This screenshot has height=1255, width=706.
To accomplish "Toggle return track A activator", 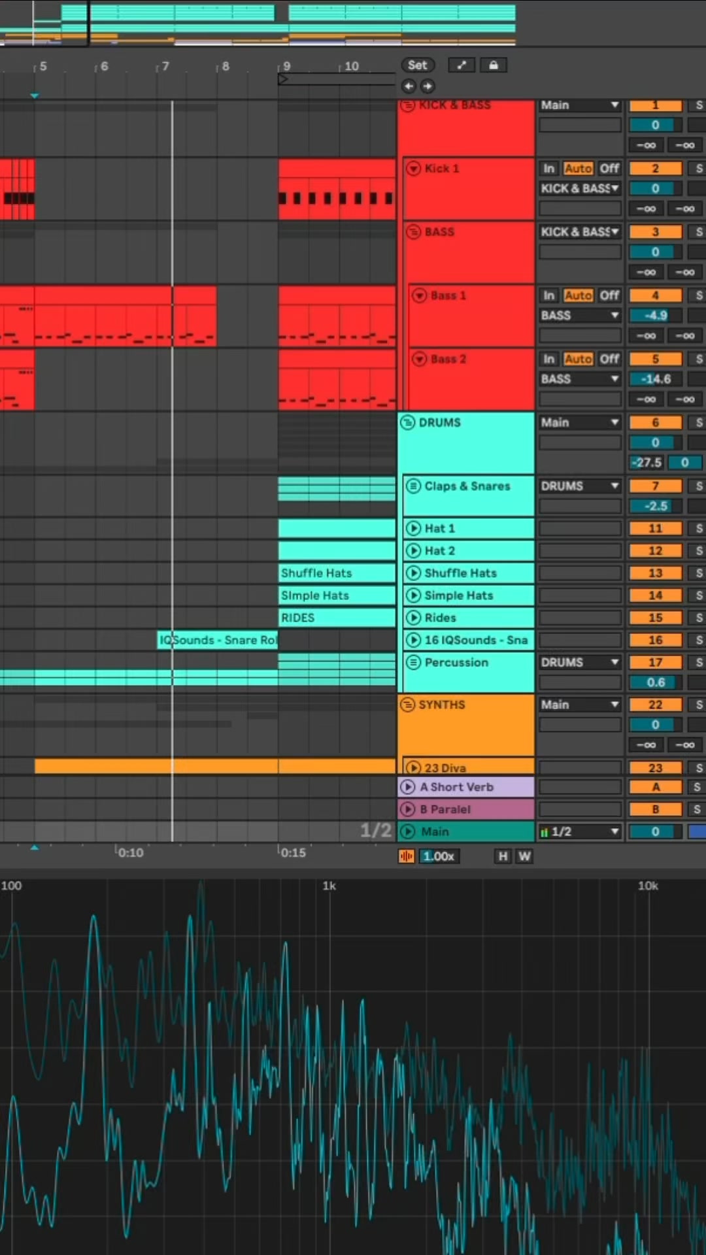I will pyautogui.click(x=655, y=787).
